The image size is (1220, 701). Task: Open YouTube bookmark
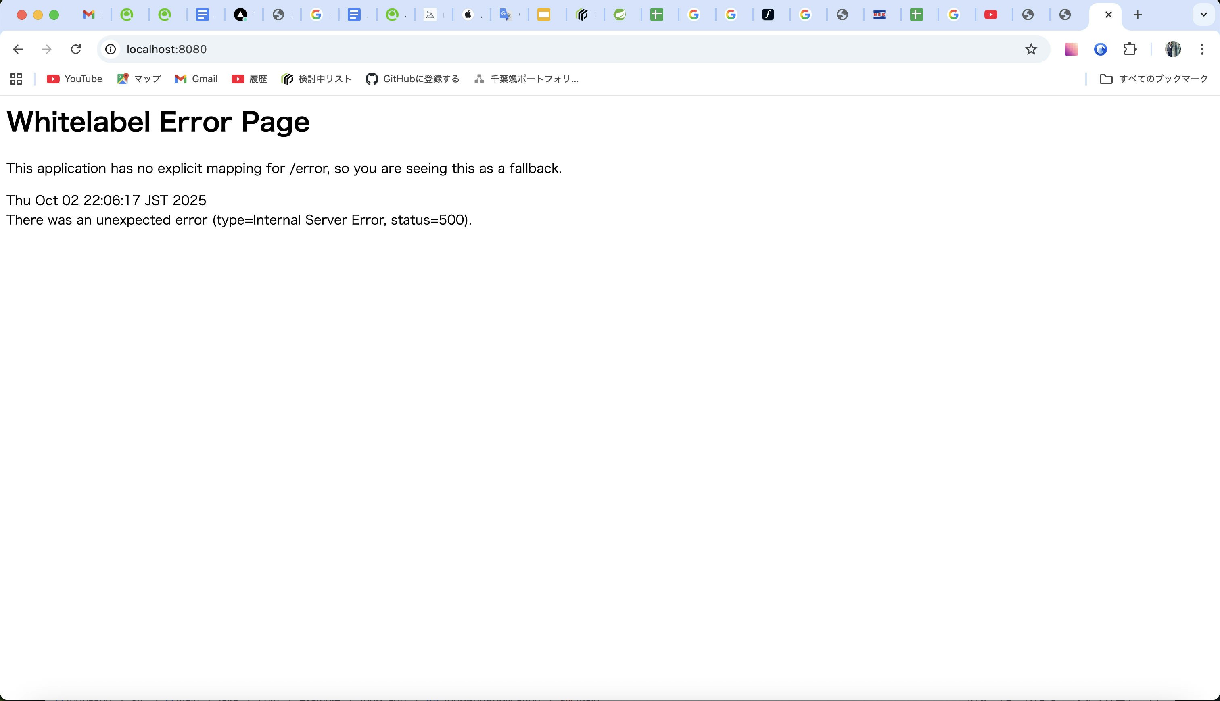click(74, 79)
